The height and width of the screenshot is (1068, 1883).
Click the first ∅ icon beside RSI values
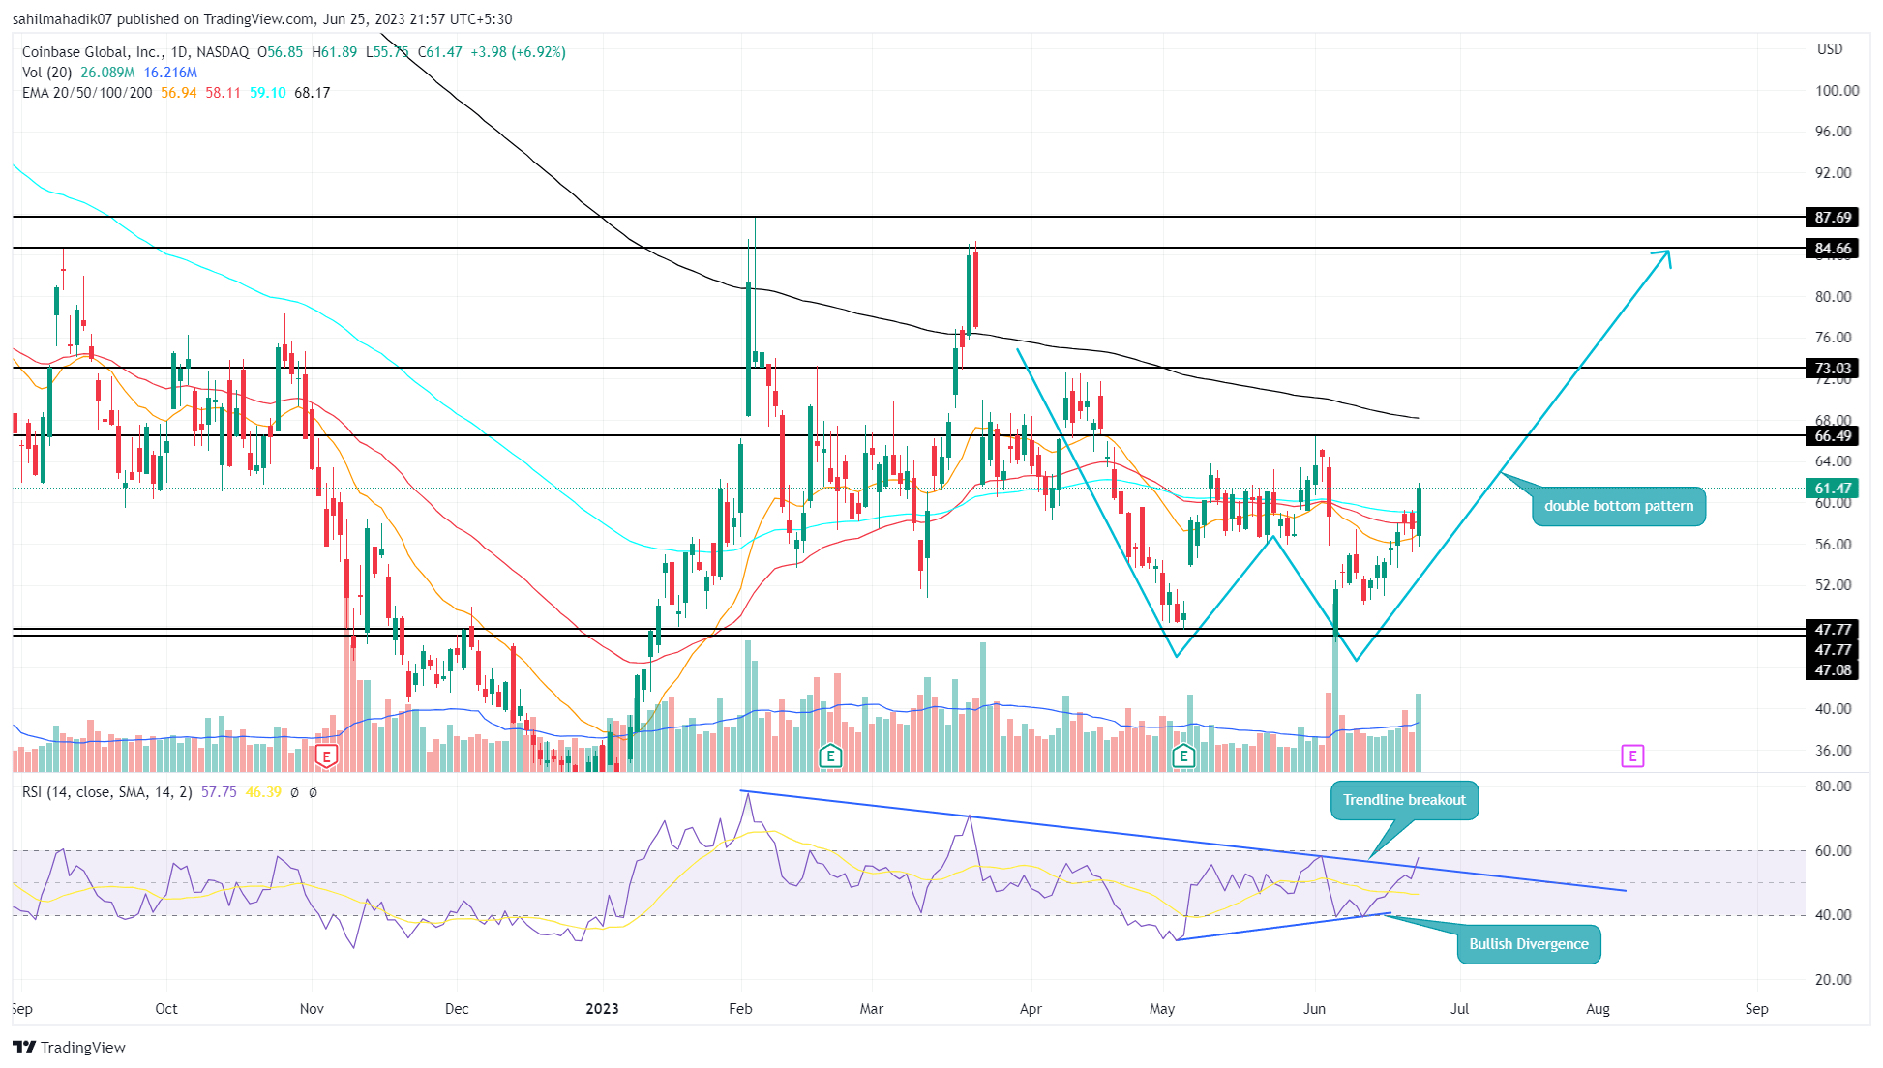(294, 791)
